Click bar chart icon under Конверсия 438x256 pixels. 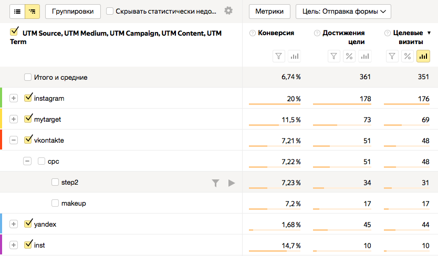294,56
